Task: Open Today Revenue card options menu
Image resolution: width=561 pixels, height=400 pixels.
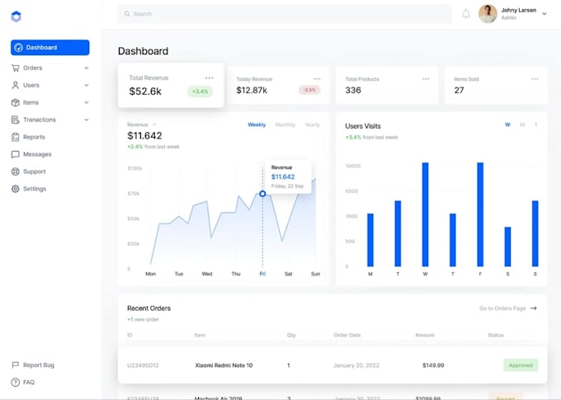Action: point(317,78)
